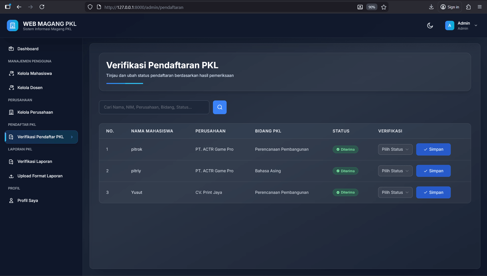487x276 pixels.
Task: Click the browser Sign in button
Action: 450,7
